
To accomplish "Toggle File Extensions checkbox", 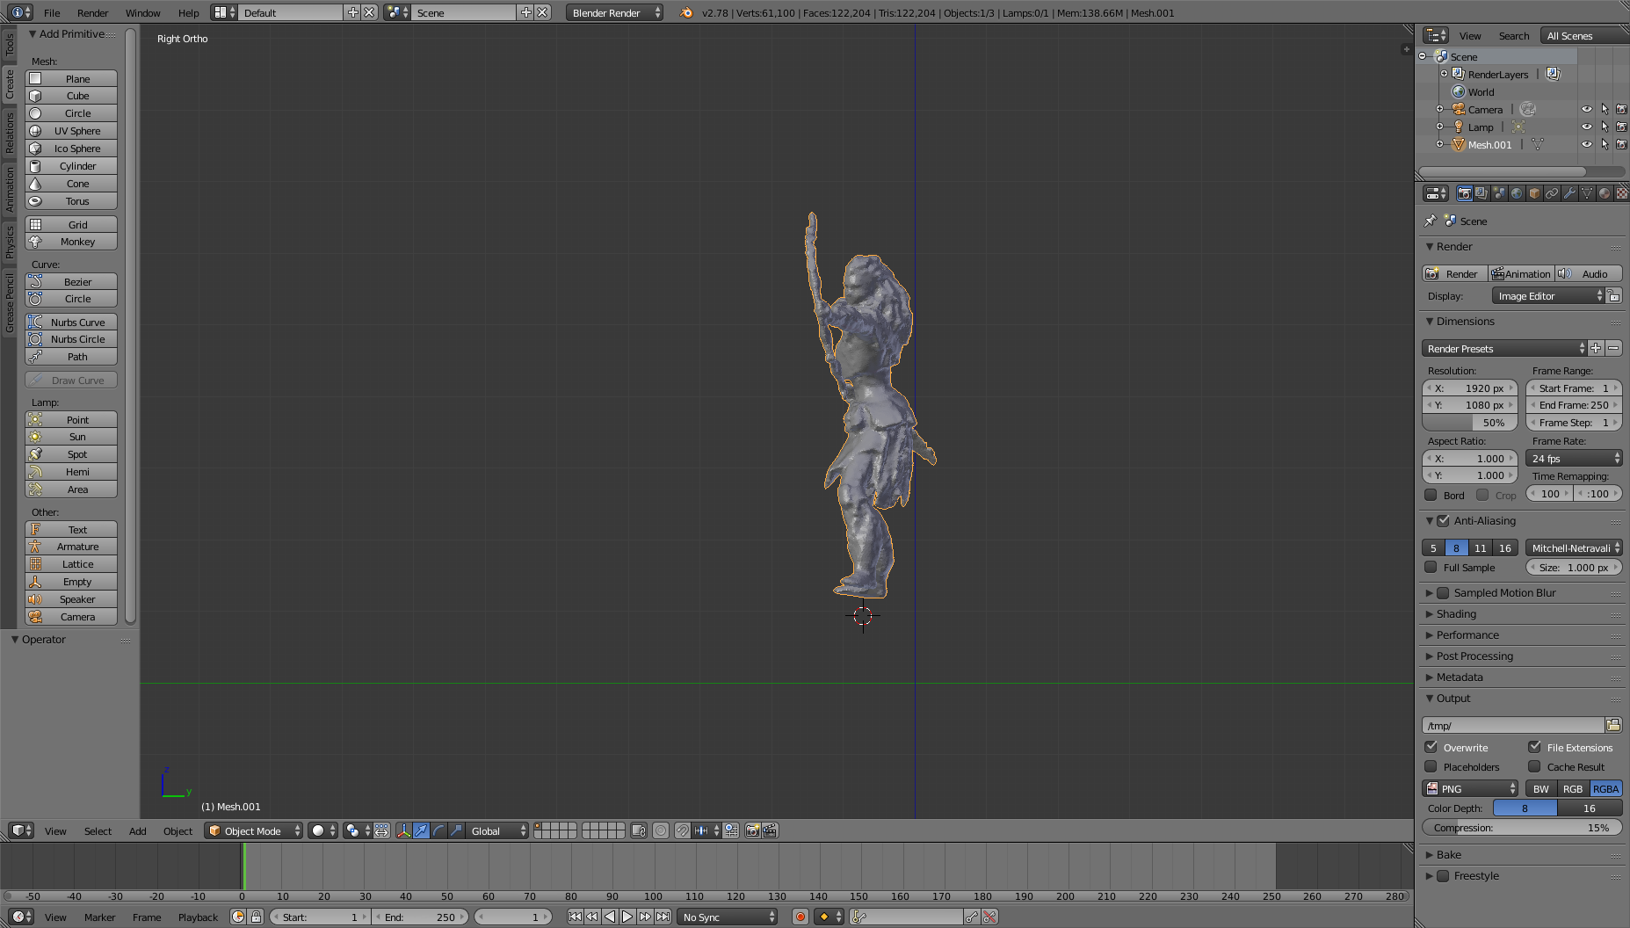I will pyautogui.click(x=1534, y=747).
